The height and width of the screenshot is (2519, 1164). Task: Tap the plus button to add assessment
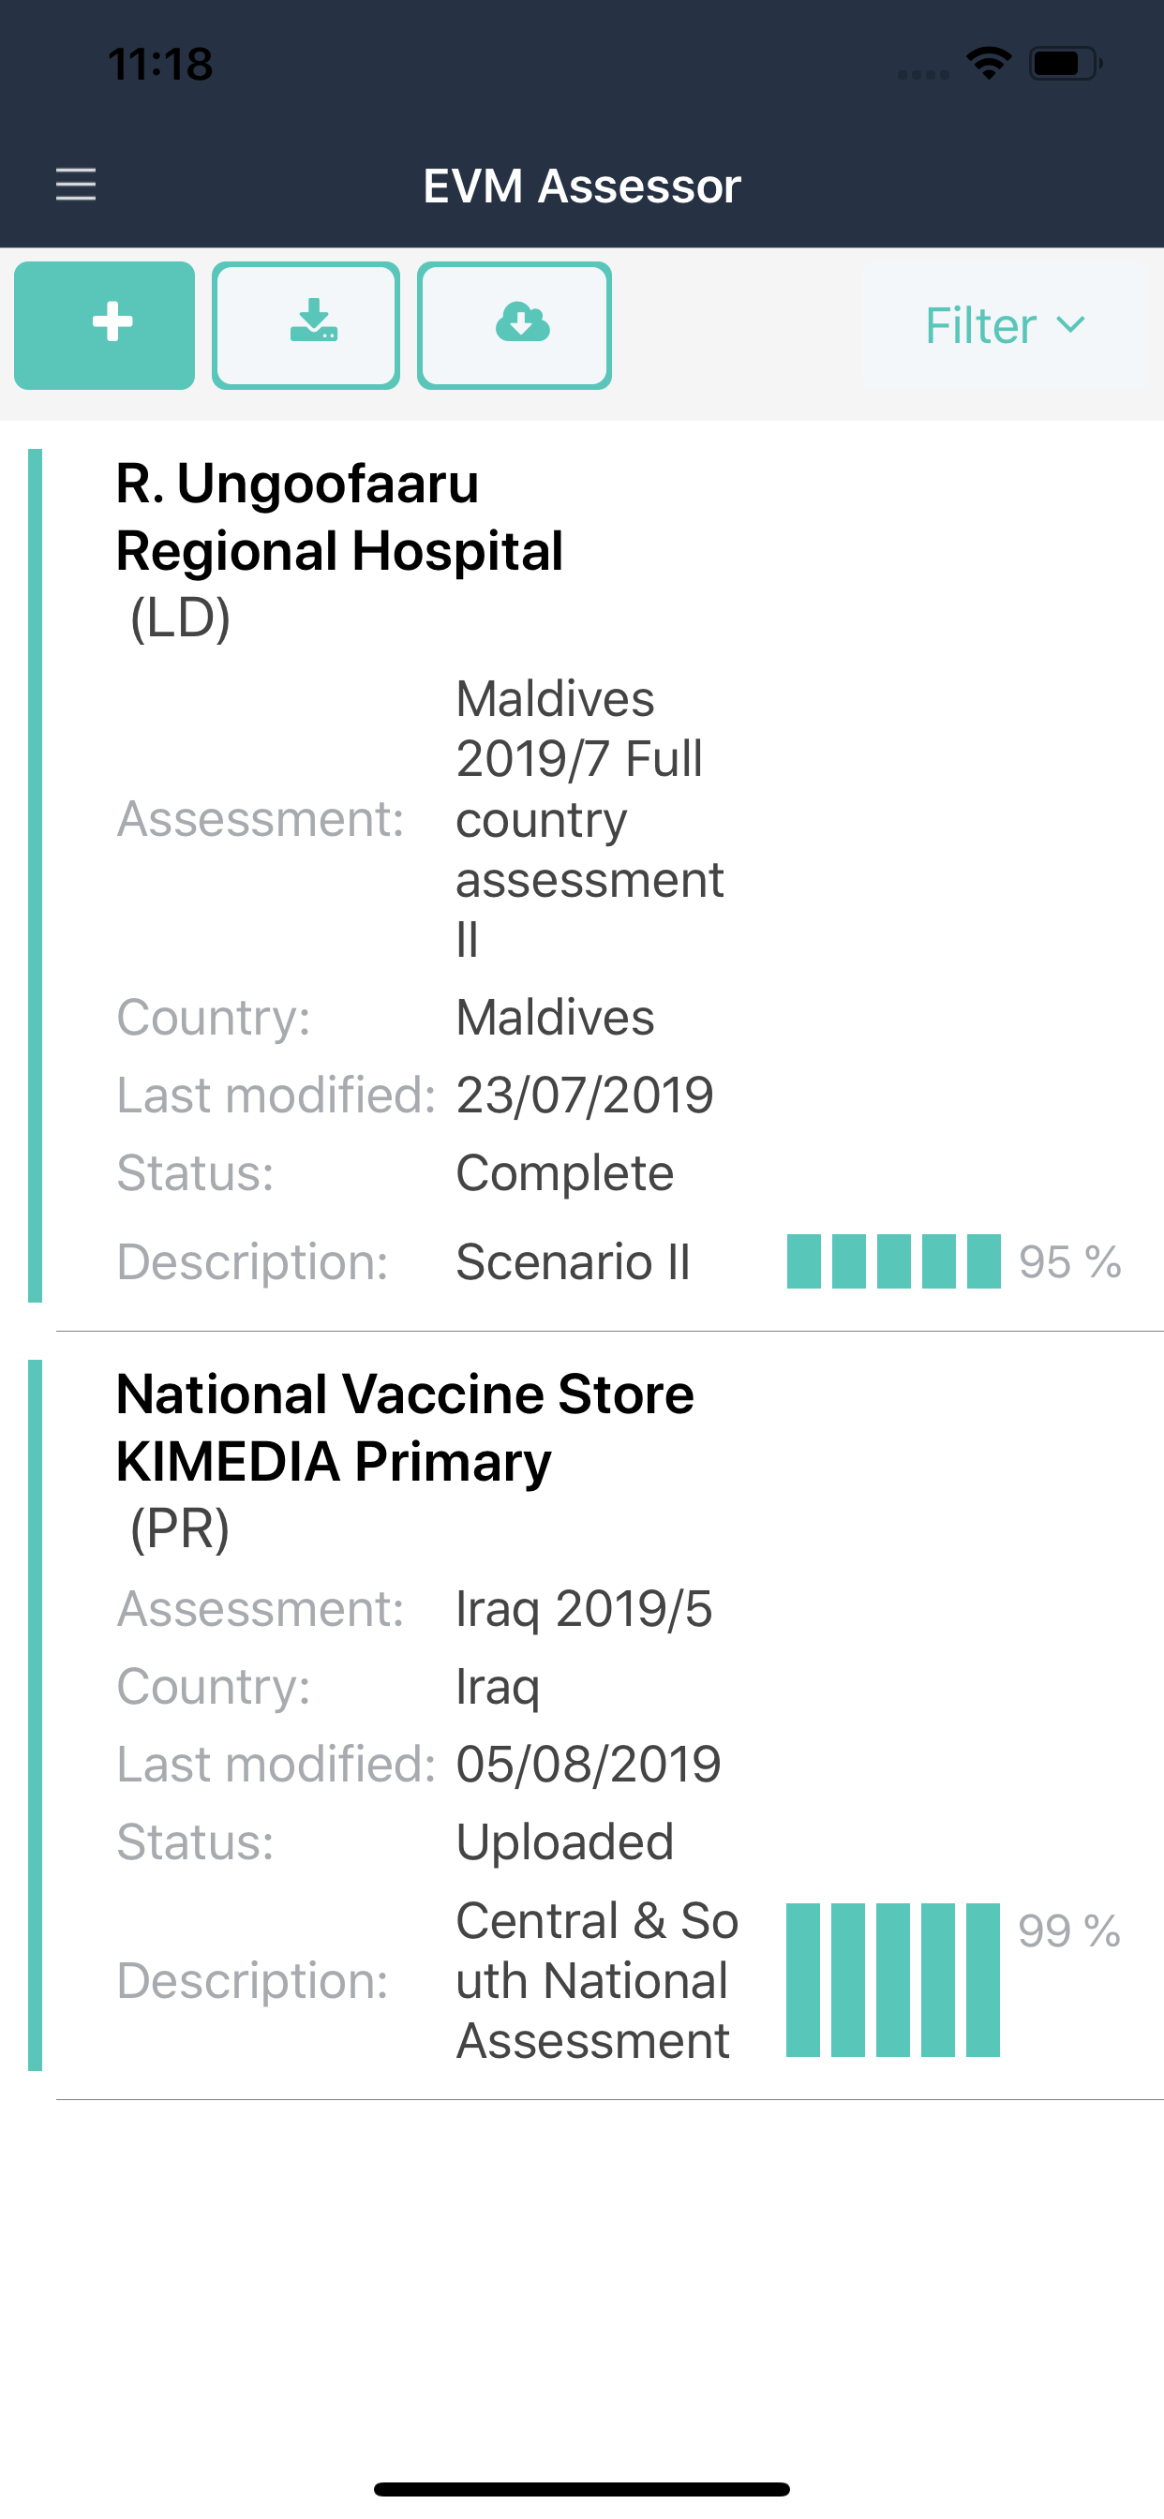105,324
